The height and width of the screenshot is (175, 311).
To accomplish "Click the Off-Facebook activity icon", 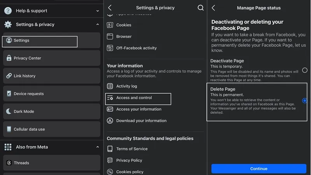I will click(110, 48).
